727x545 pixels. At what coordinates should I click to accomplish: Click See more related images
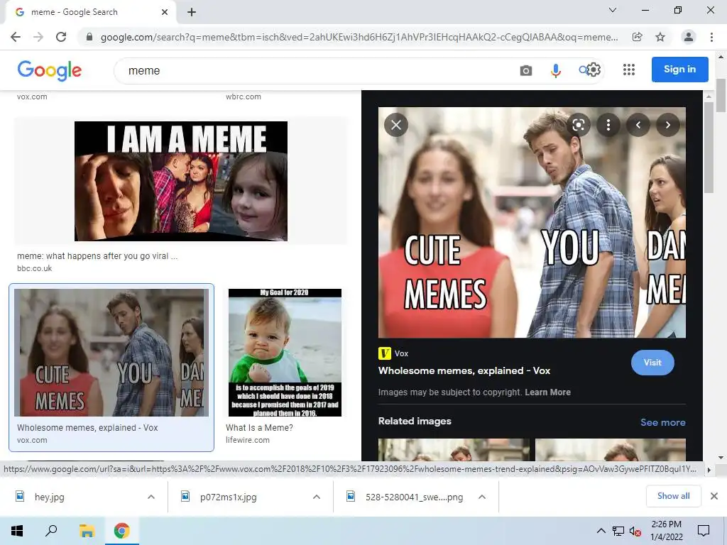663,422
